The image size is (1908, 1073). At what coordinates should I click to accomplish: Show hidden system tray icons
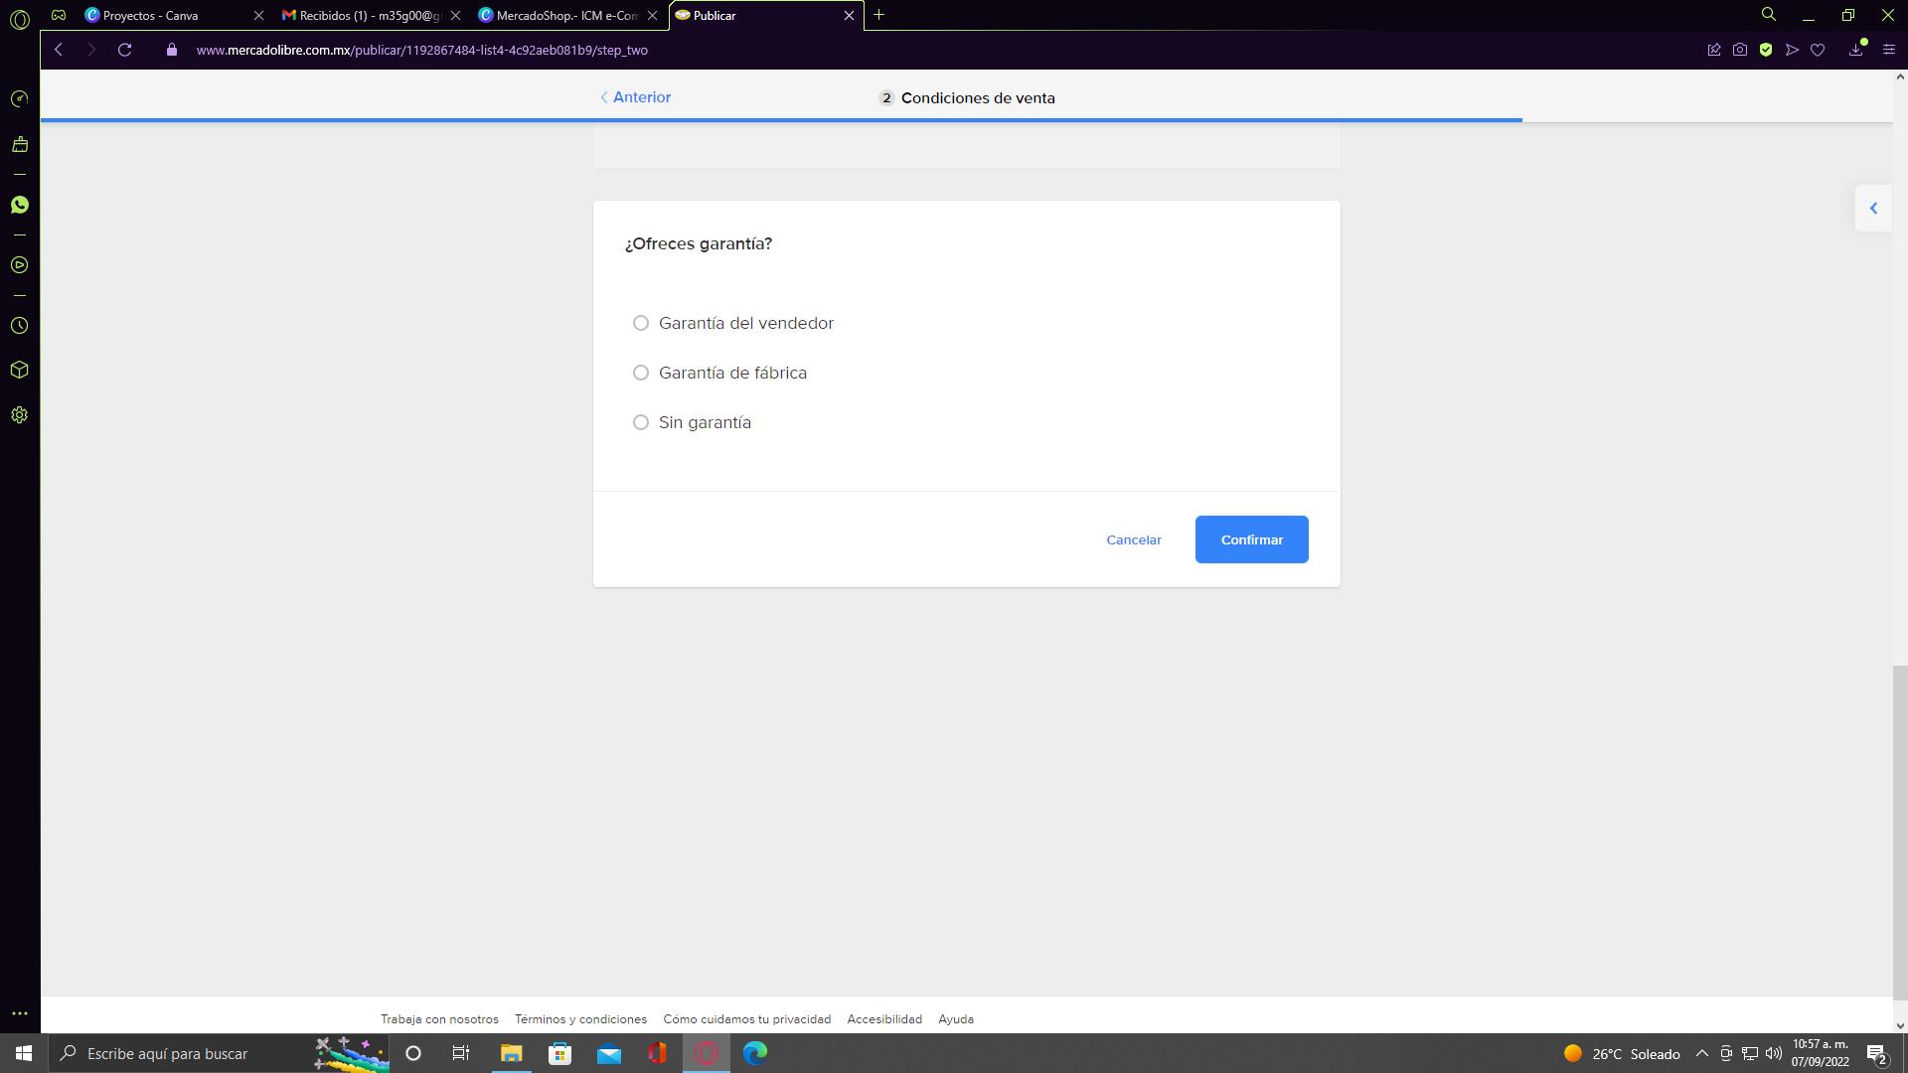pos(1701,1053)
